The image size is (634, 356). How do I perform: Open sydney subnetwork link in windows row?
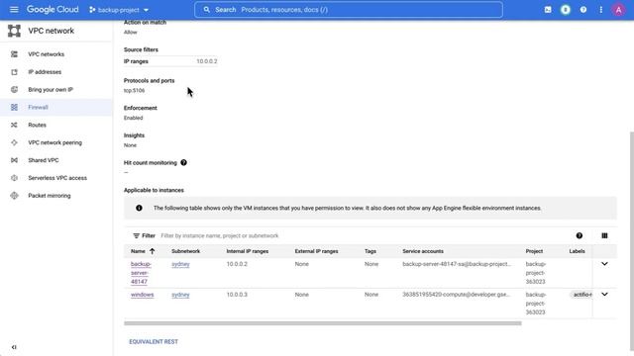coord(180,295)
